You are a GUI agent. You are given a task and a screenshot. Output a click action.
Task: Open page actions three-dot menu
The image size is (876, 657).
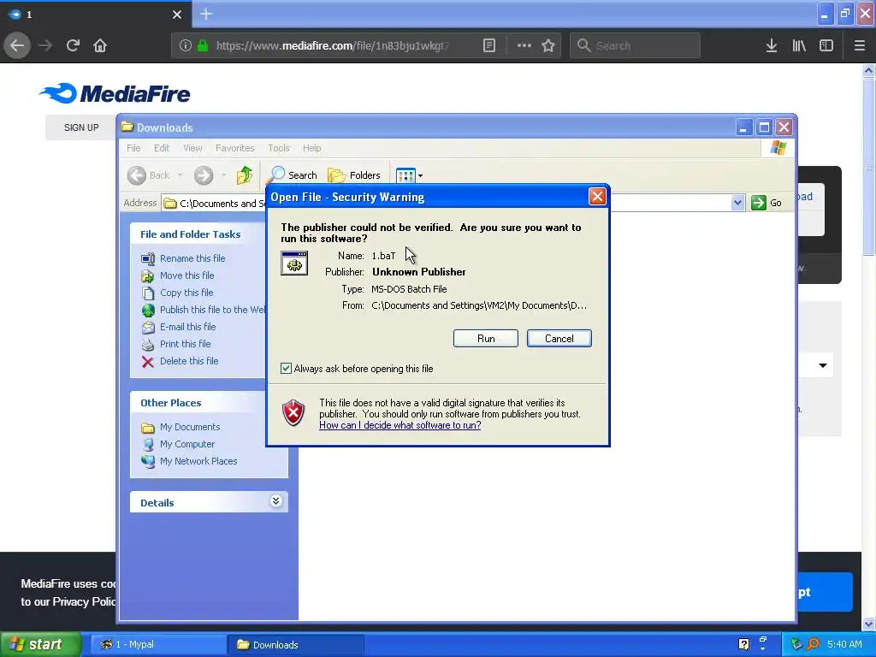coord(524,45)
